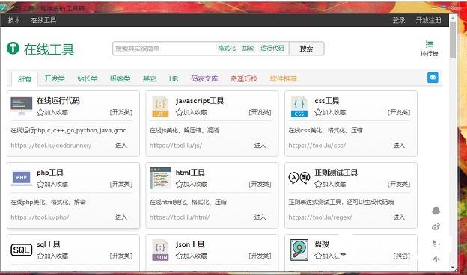Click 进入 on the html工具 card
Screen dimensions: 467x275
coord(260,217)
